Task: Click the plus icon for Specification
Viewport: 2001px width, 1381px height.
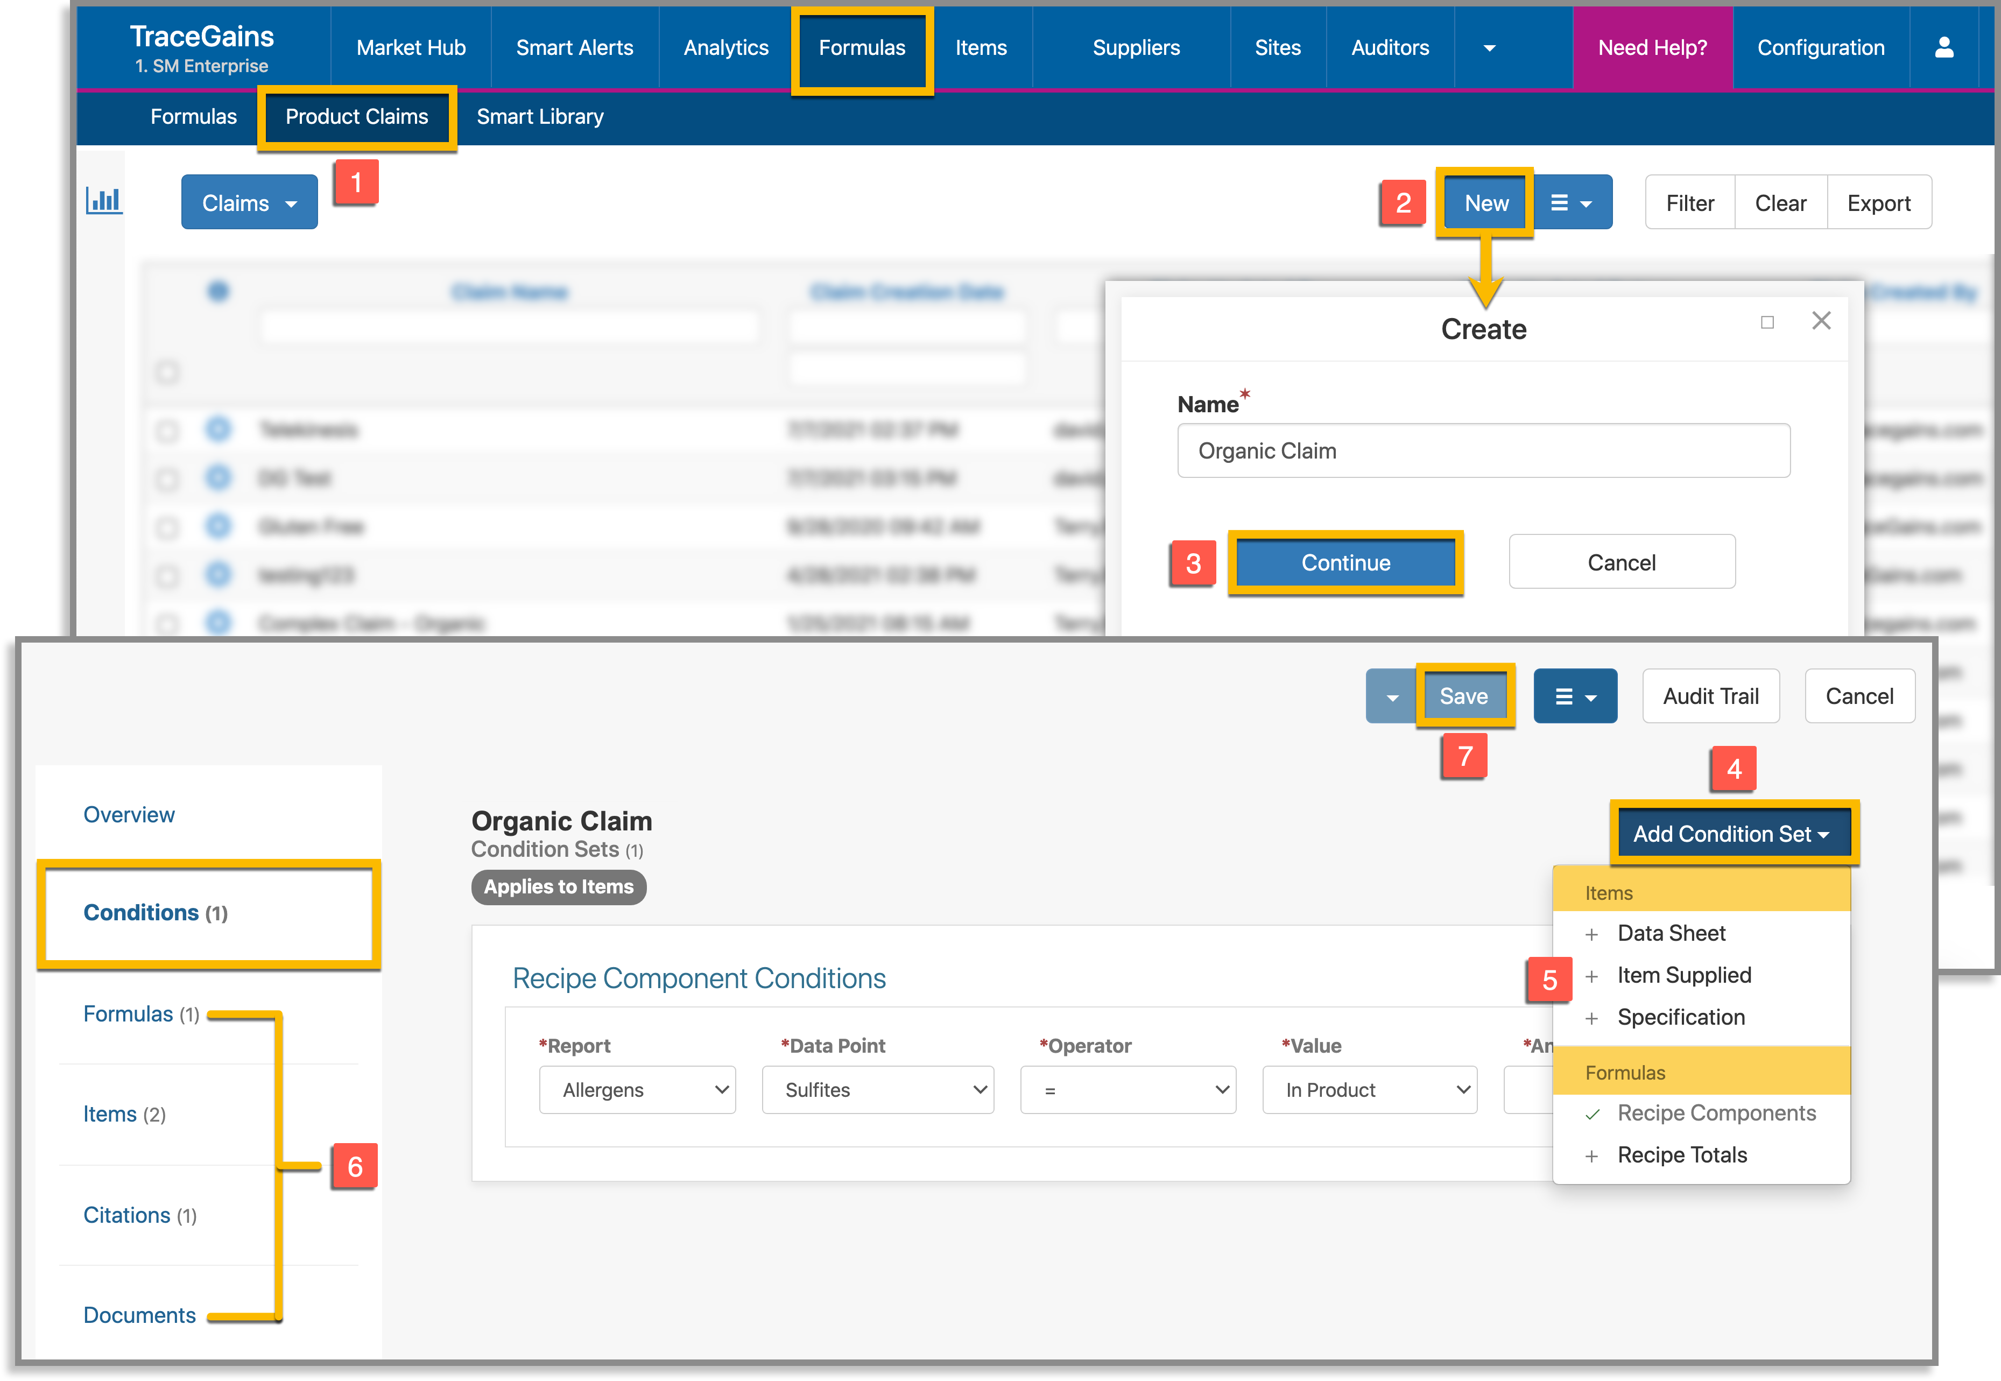Action: 1591,1018
